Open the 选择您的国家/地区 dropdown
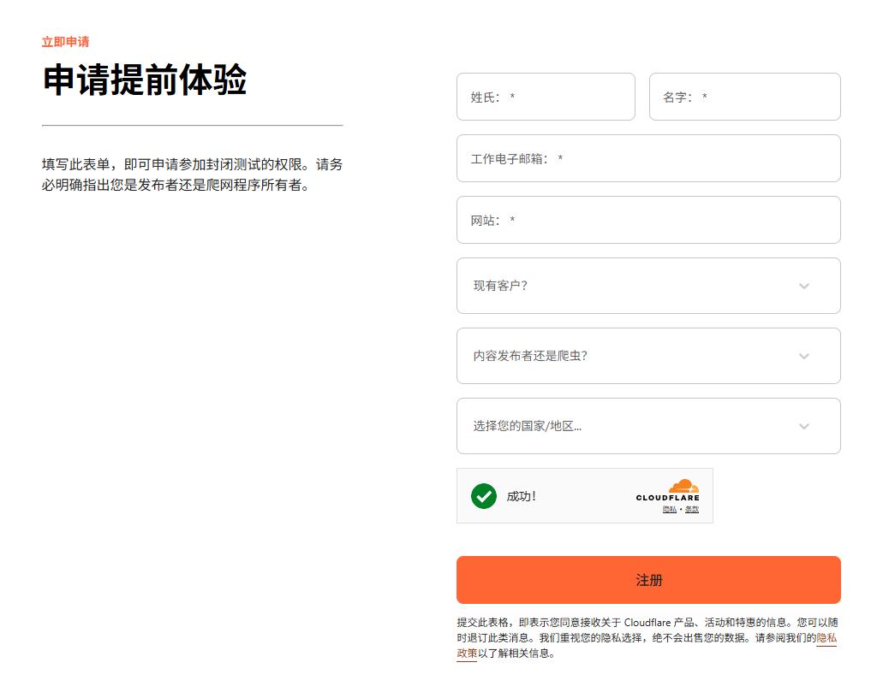The width and height of the screenshot is (889, 692). [x=648, y=426]
